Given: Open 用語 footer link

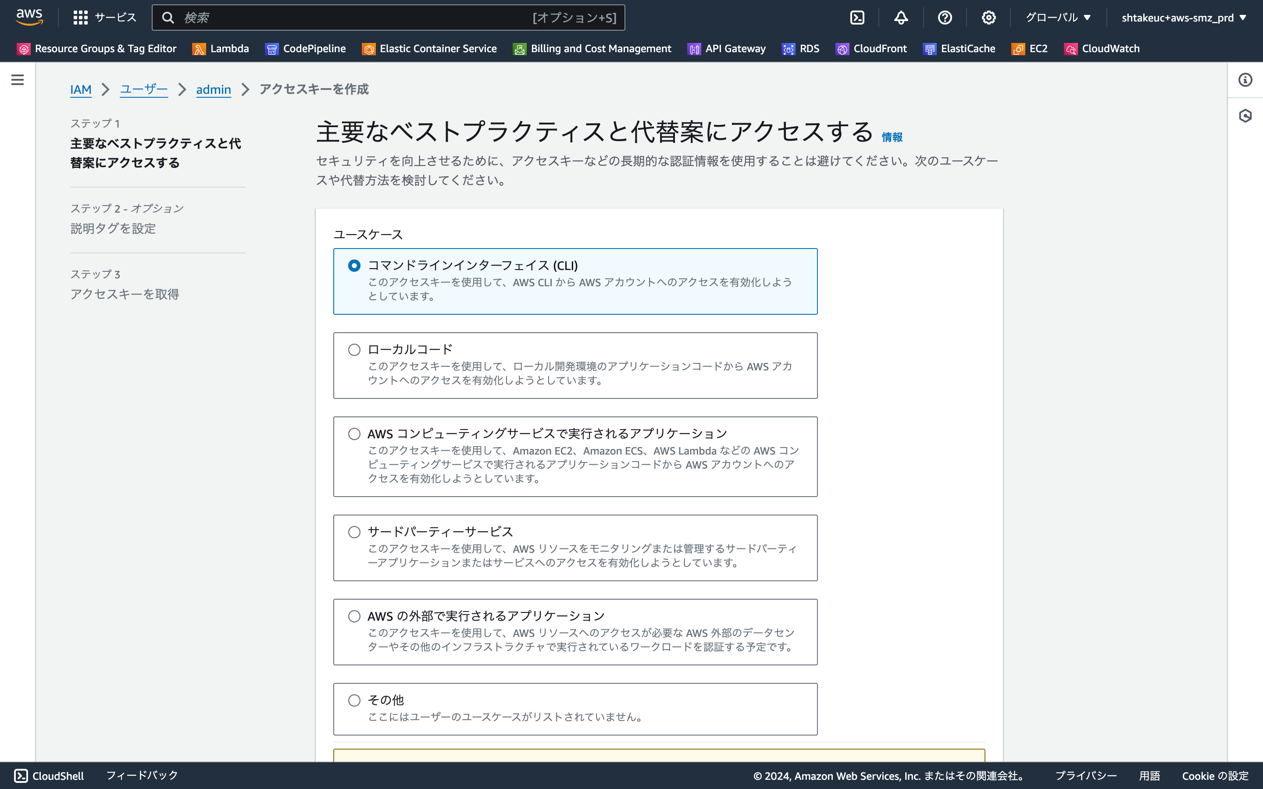Looking at the screenshot, I should [1149, 775].
